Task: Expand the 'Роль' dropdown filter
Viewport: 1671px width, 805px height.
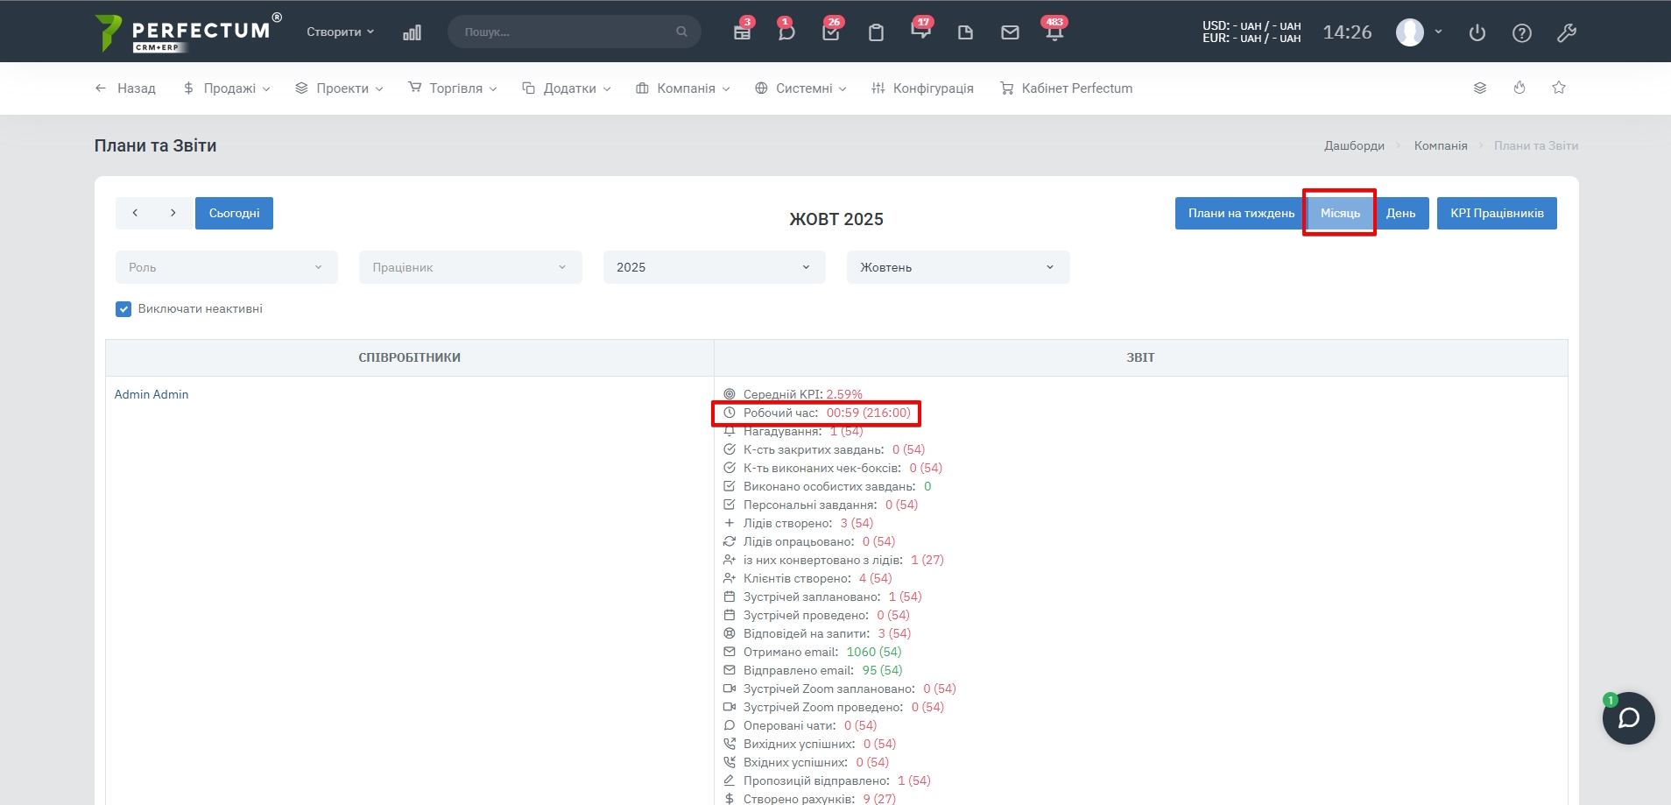Action: [226, 267]
